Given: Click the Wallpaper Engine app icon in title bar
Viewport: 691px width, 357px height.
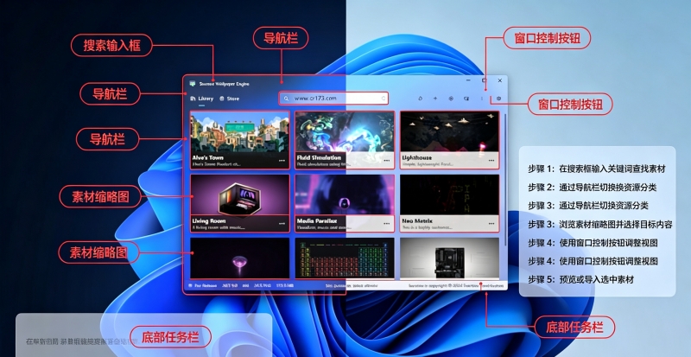Looking at the screenshot, I should point(192,83).
